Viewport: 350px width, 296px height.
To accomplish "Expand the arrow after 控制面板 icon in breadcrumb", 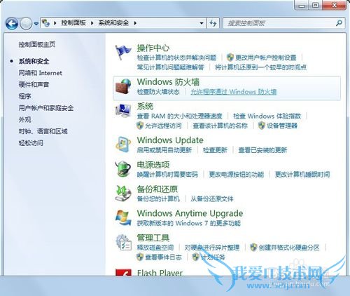I will pos(55,23).
